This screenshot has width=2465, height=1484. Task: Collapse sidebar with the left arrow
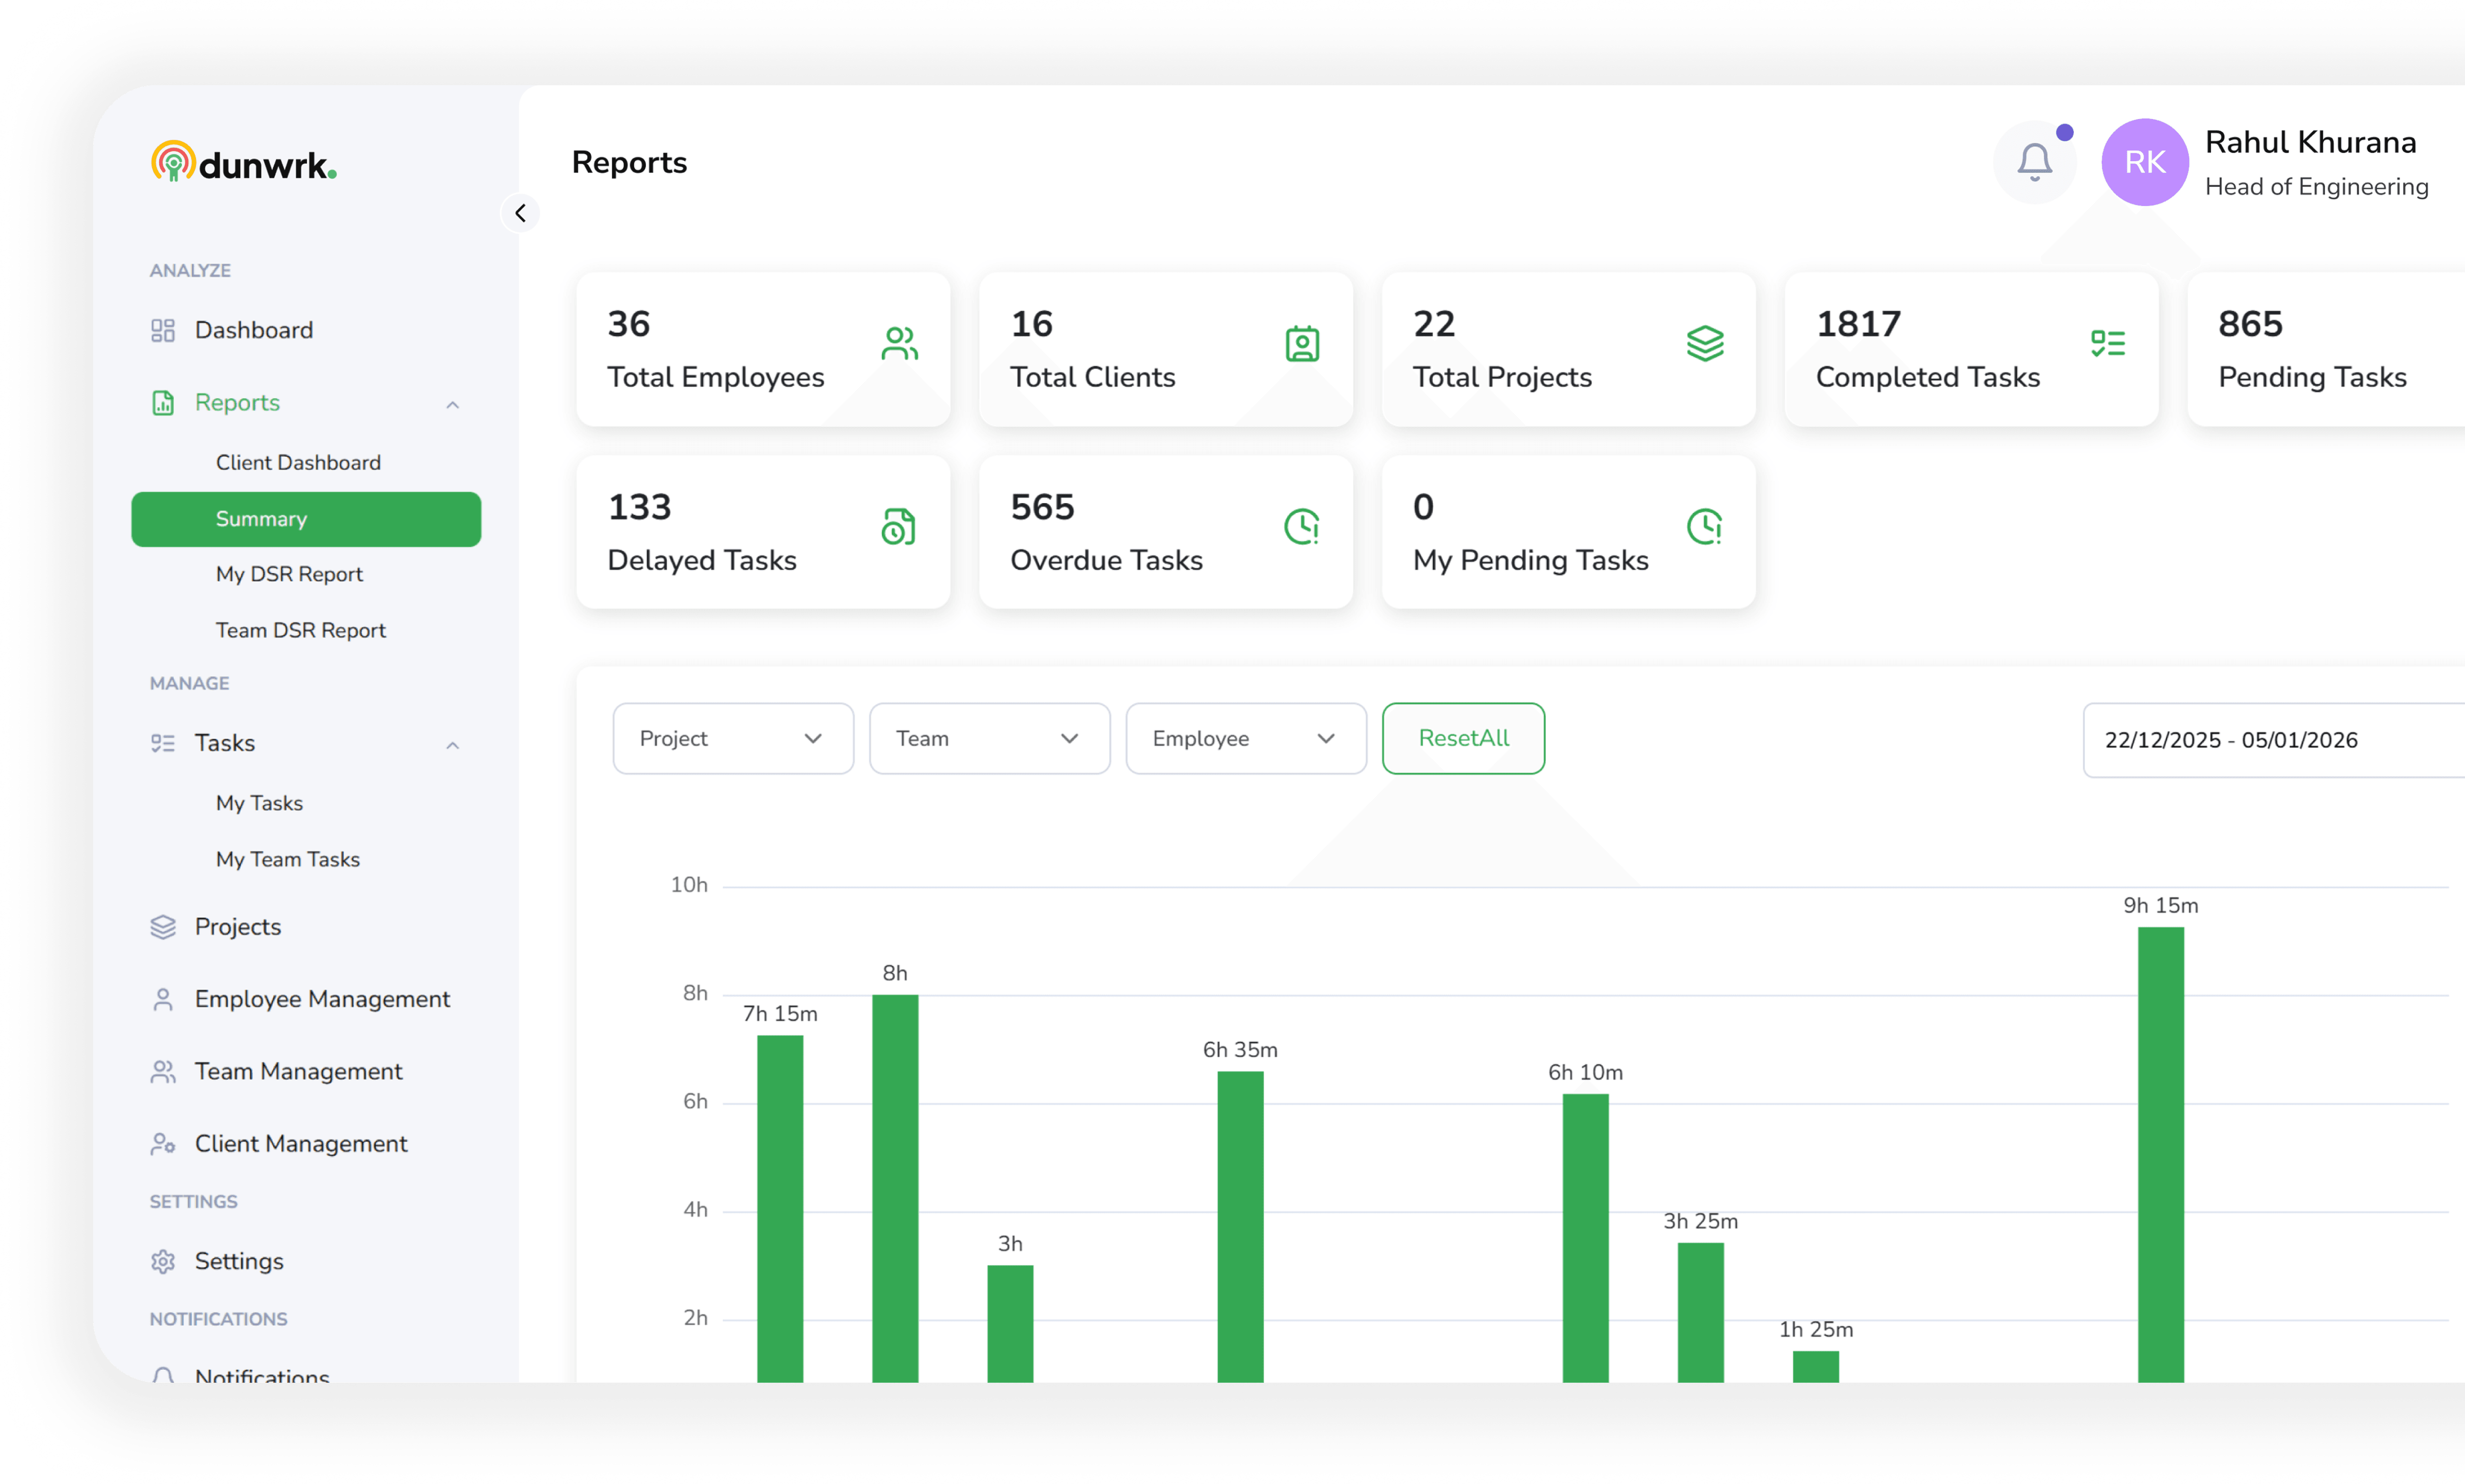tap(520, 213)
